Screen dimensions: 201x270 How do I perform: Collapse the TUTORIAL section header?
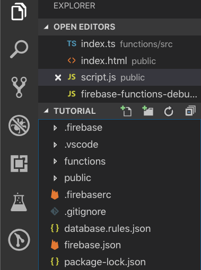click(x=75, y=111)
